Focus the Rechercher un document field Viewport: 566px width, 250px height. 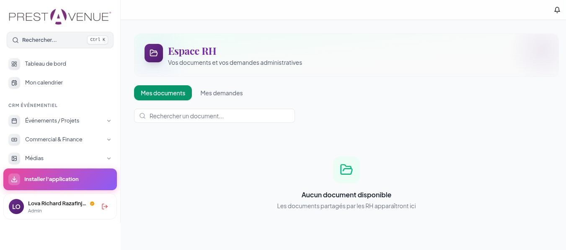coord(215,116)
